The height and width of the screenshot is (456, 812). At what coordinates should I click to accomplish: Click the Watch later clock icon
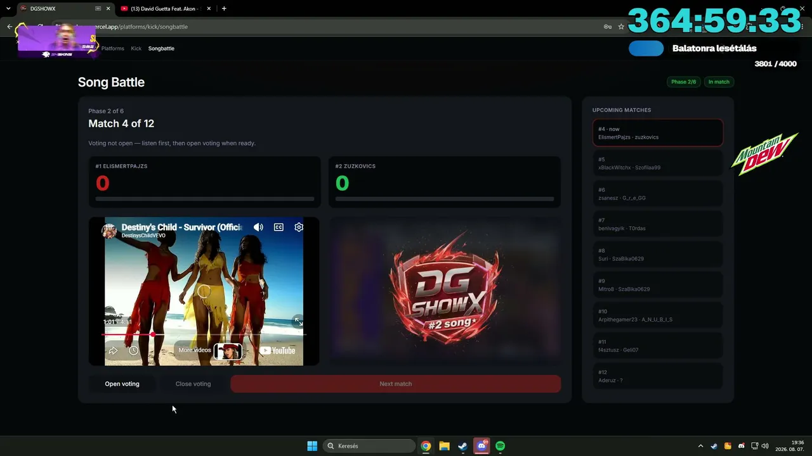(x=133, y=350)
